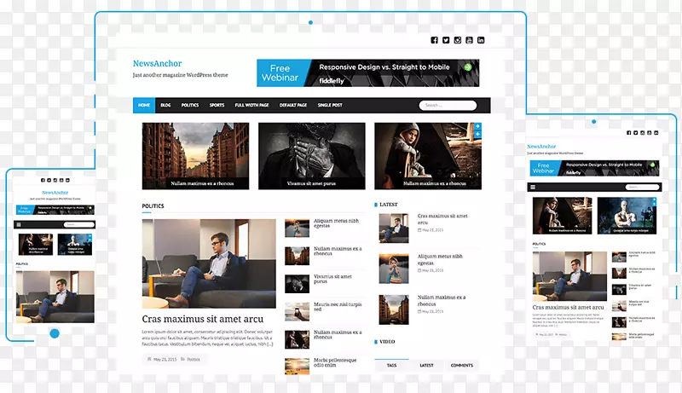This screenshot has height=393, width=682.
Task: Open Nullam maximus ex a rhoncus Latest post
Action: pyautogui.click(x=442, y=300)
